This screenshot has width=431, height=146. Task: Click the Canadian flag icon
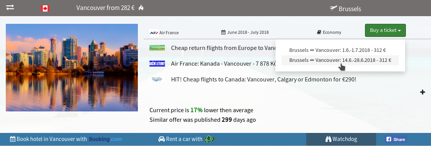[45, 8]
